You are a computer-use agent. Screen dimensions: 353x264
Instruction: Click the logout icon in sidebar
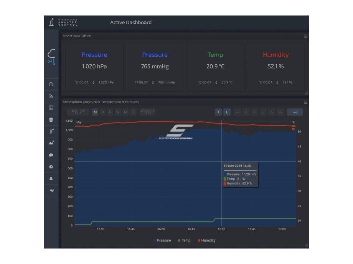(51, 191)
